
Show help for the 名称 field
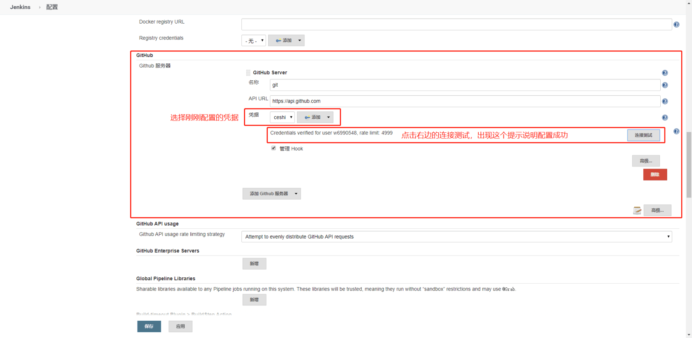(x=664, y=85)
